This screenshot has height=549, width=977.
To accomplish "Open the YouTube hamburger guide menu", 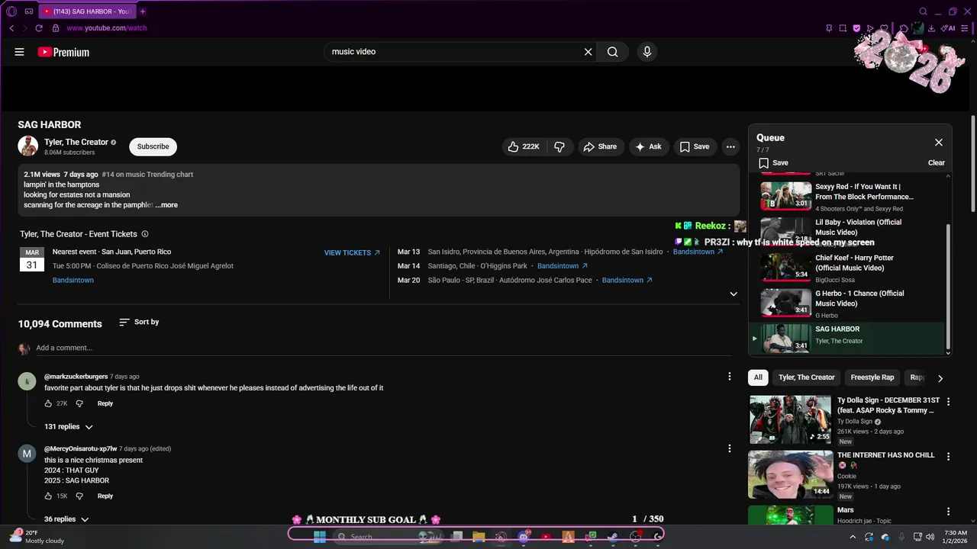I will [x=19, y=52].
